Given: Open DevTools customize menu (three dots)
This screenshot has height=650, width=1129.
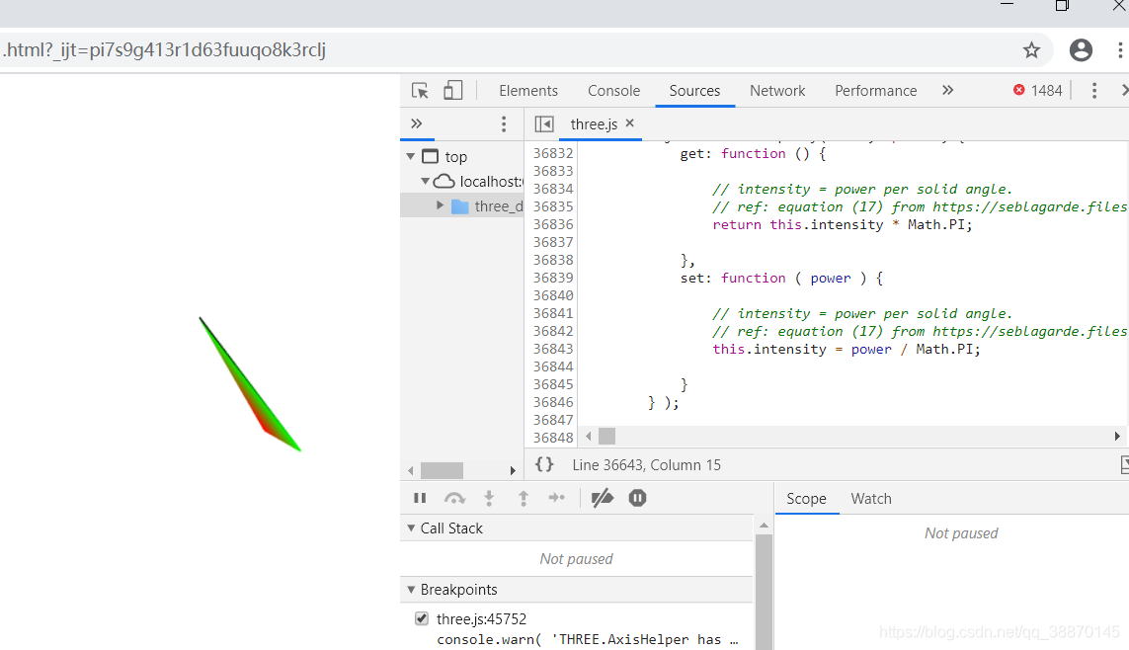Looking at the screenshot, I should (1093, 91).
